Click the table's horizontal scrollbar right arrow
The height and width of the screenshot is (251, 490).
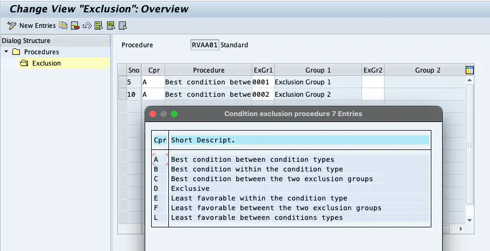pos(461,229)
